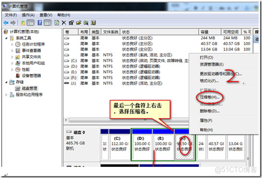The width and height of the screenshot is (262, 178).
Task: Sort by the 容量 column header
Action: pos(210,32)
